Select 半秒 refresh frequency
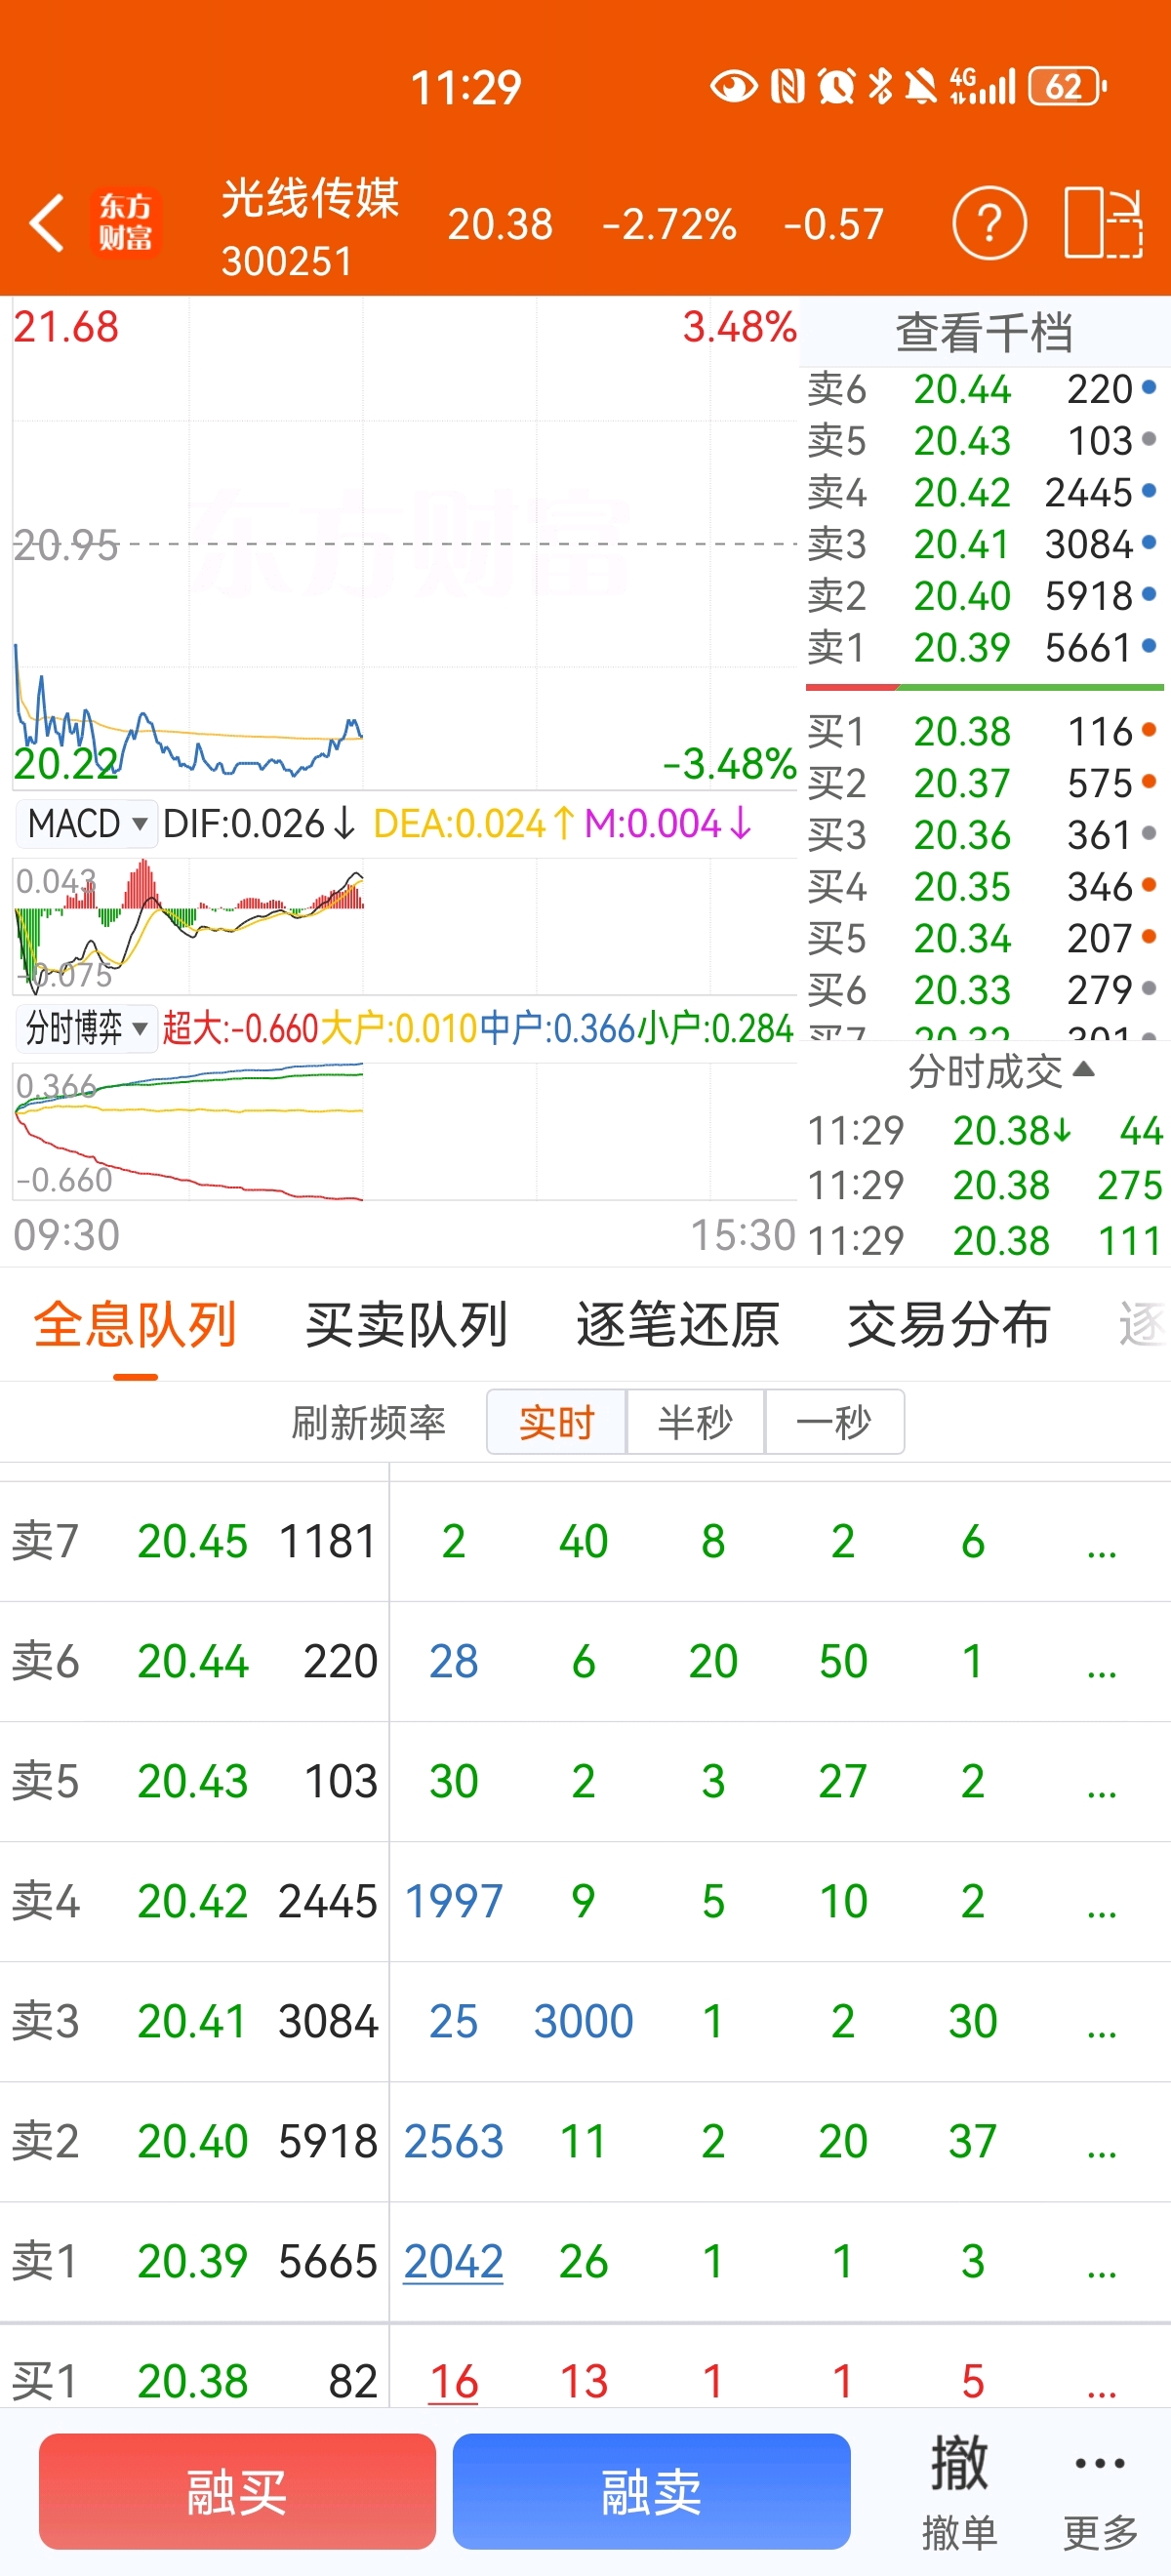The image size is (1171, 2576). [695, 1421]
